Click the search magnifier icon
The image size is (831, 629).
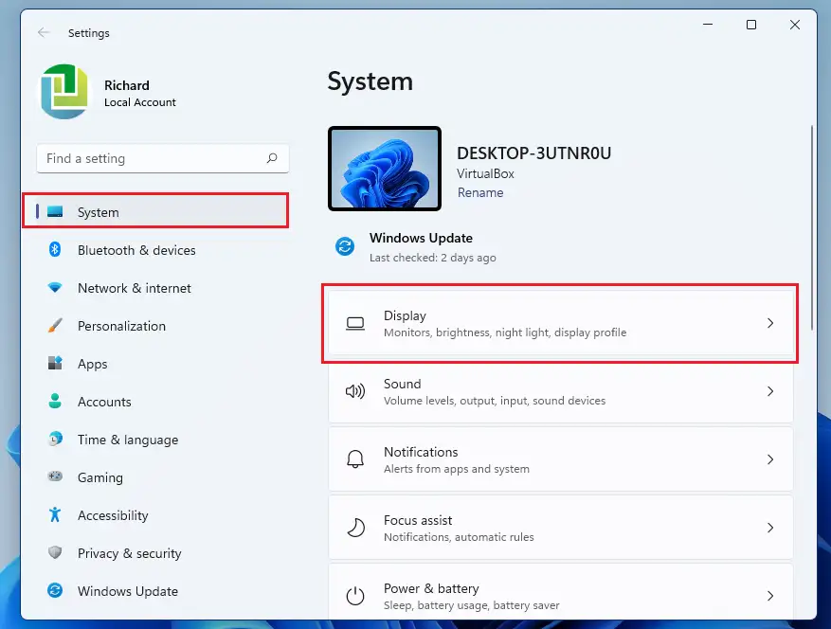coord(272,158)
